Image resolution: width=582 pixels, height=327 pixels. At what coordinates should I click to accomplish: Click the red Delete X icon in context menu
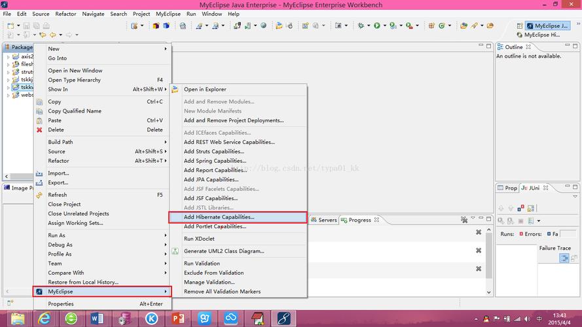(39, 129)
